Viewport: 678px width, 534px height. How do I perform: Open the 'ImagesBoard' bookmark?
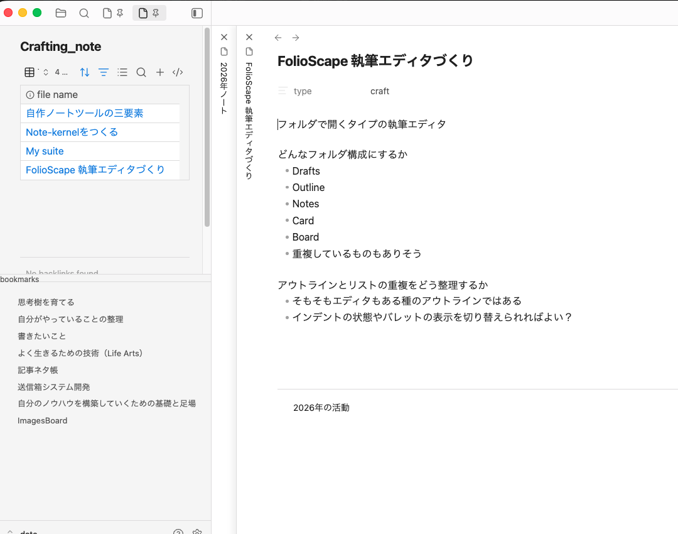(43, 421)
